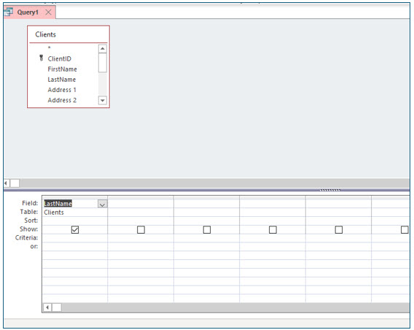Click the Sort row label

[x=31, y=220]
